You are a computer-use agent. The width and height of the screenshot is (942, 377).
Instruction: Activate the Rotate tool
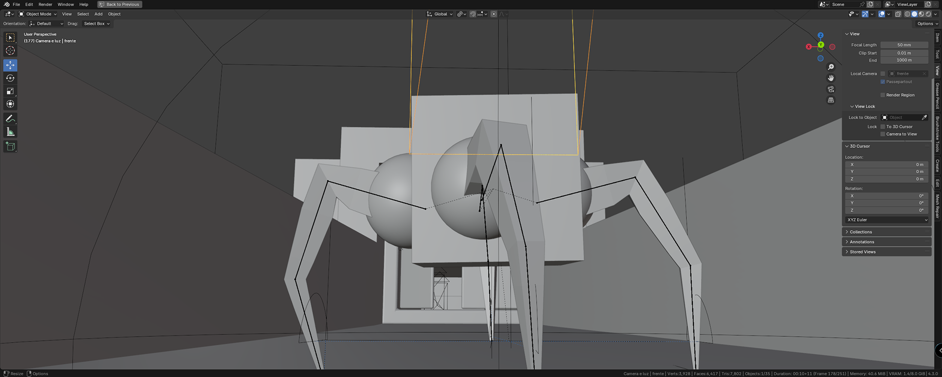coord(10,78)
